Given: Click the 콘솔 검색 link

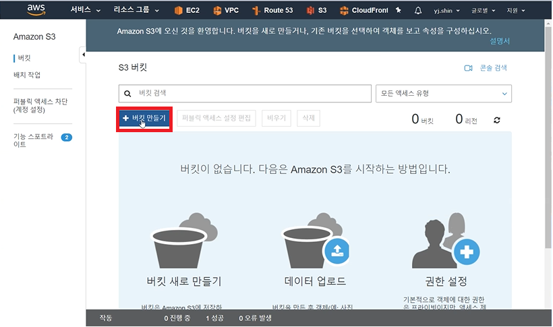Looking at the screenshot, I should pyautogui.click(x=494, y=67).
